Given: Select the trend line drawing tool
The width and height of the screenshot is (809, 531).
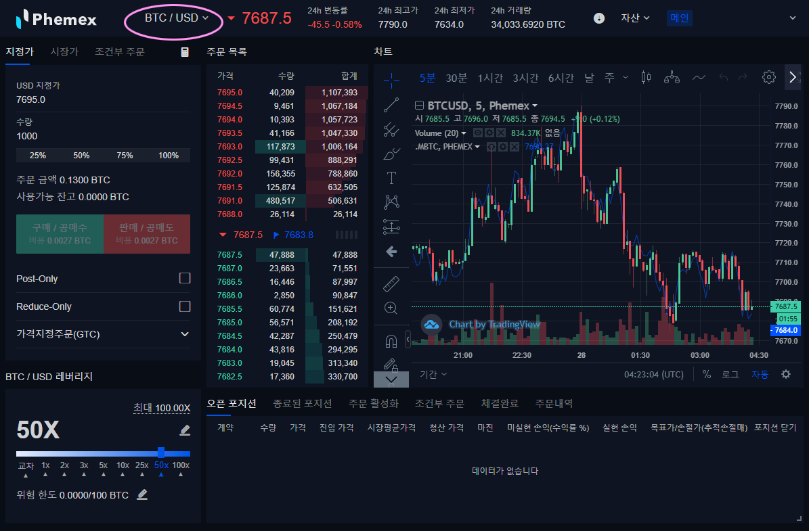Looking at the screenshot, I should pyautogui.click(x=391, y=105).
